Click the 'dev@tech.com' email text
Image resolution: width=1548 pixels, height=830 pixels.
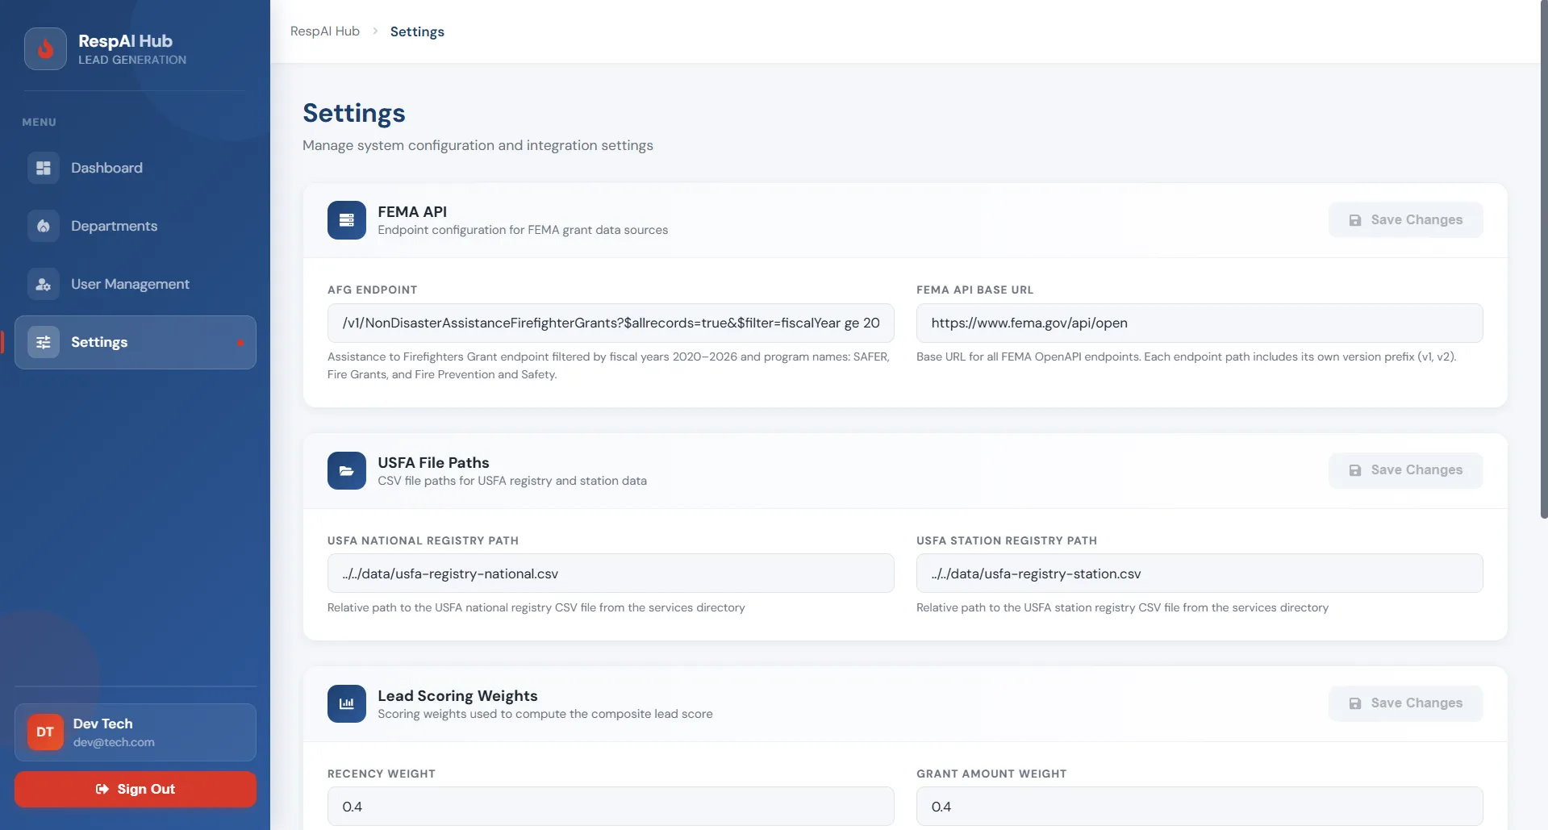114,742
